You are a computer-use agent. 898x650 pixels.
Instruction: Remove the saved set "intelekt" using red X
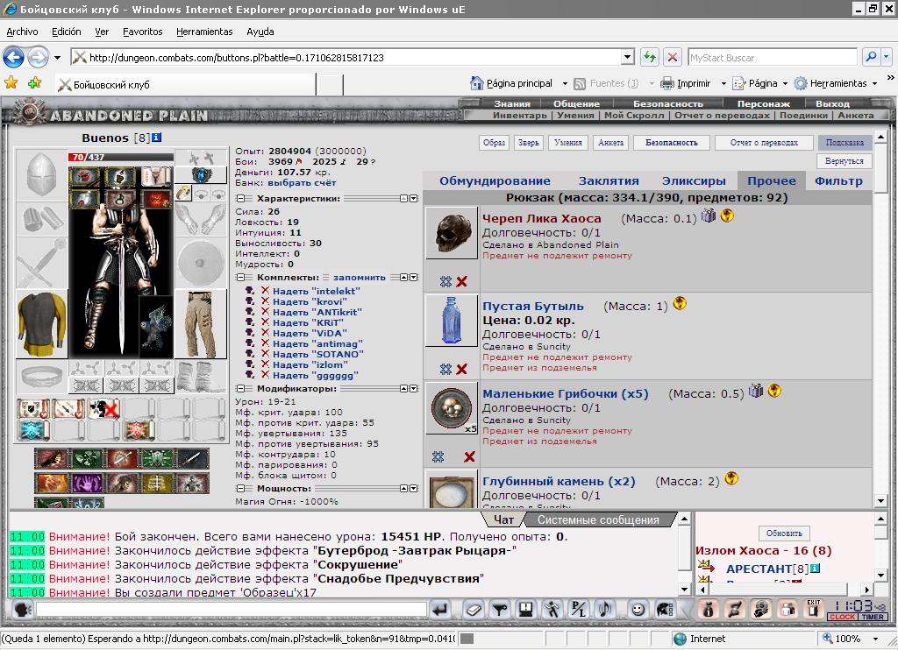click(265, 291)
